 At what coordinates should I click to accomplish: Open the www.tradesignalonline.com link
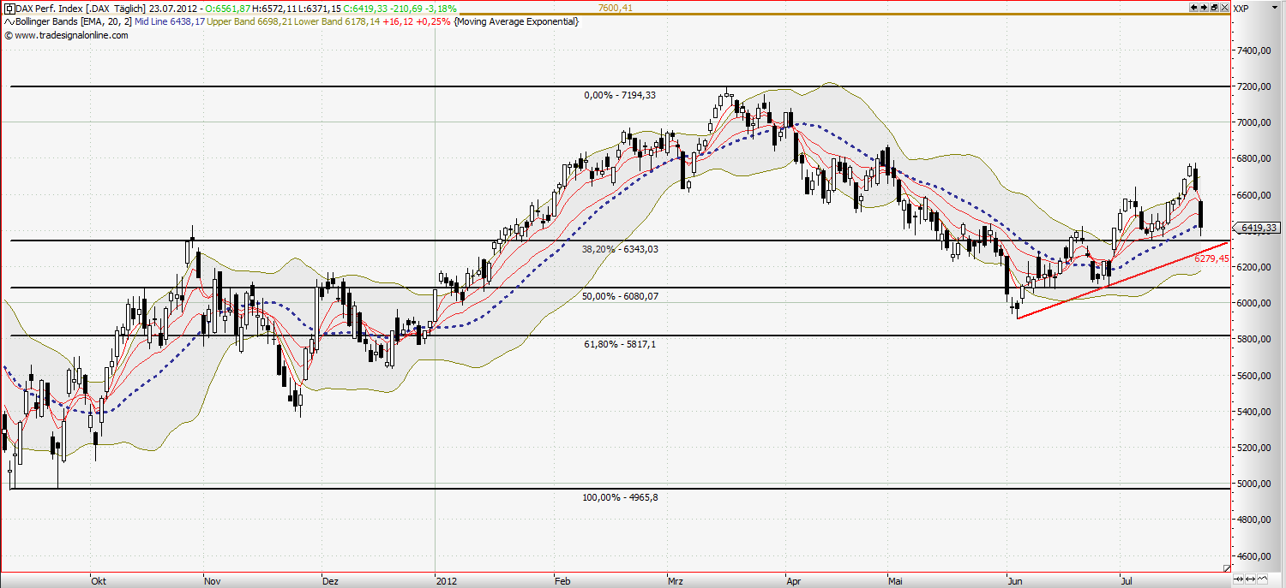pyautogui.click(x=71, y=35)
